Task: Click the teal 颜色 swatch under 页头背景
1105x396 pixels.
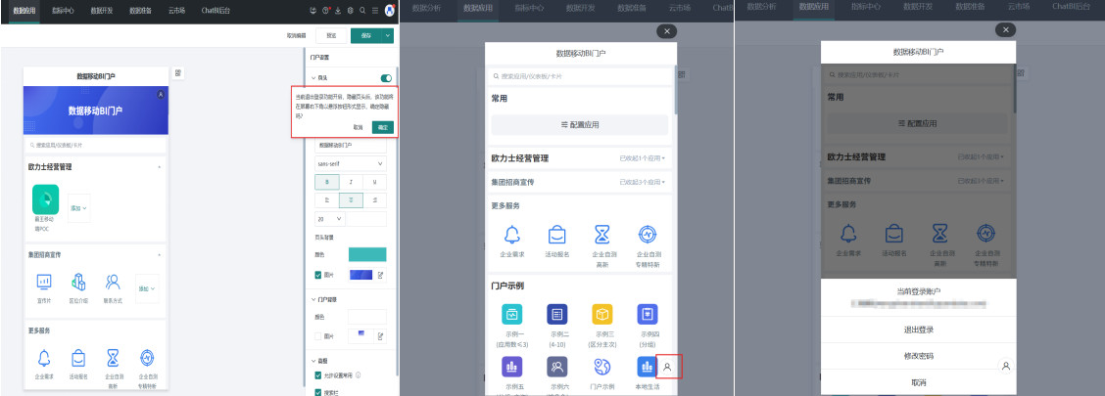Action: coord(367,254)
